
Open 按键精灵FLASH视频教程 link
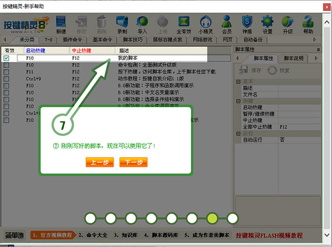(269, 235)
